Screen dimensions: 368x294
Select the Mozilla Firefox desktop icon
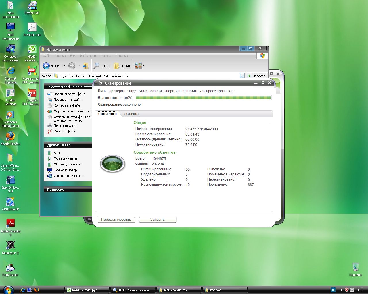pos(11,139)
